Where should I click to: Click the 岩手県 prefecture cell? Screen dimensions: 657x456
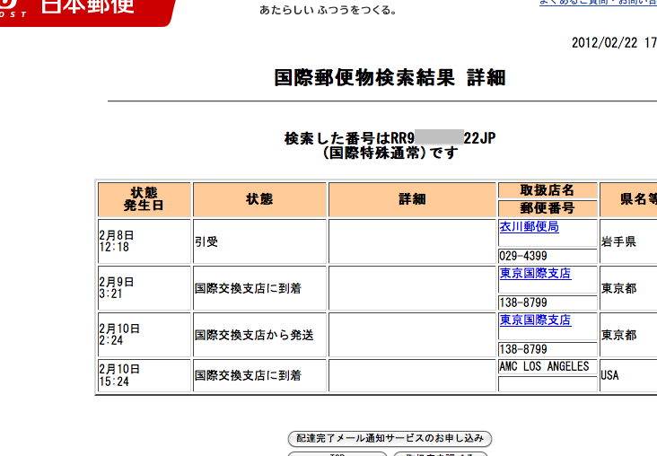[618, 241]
